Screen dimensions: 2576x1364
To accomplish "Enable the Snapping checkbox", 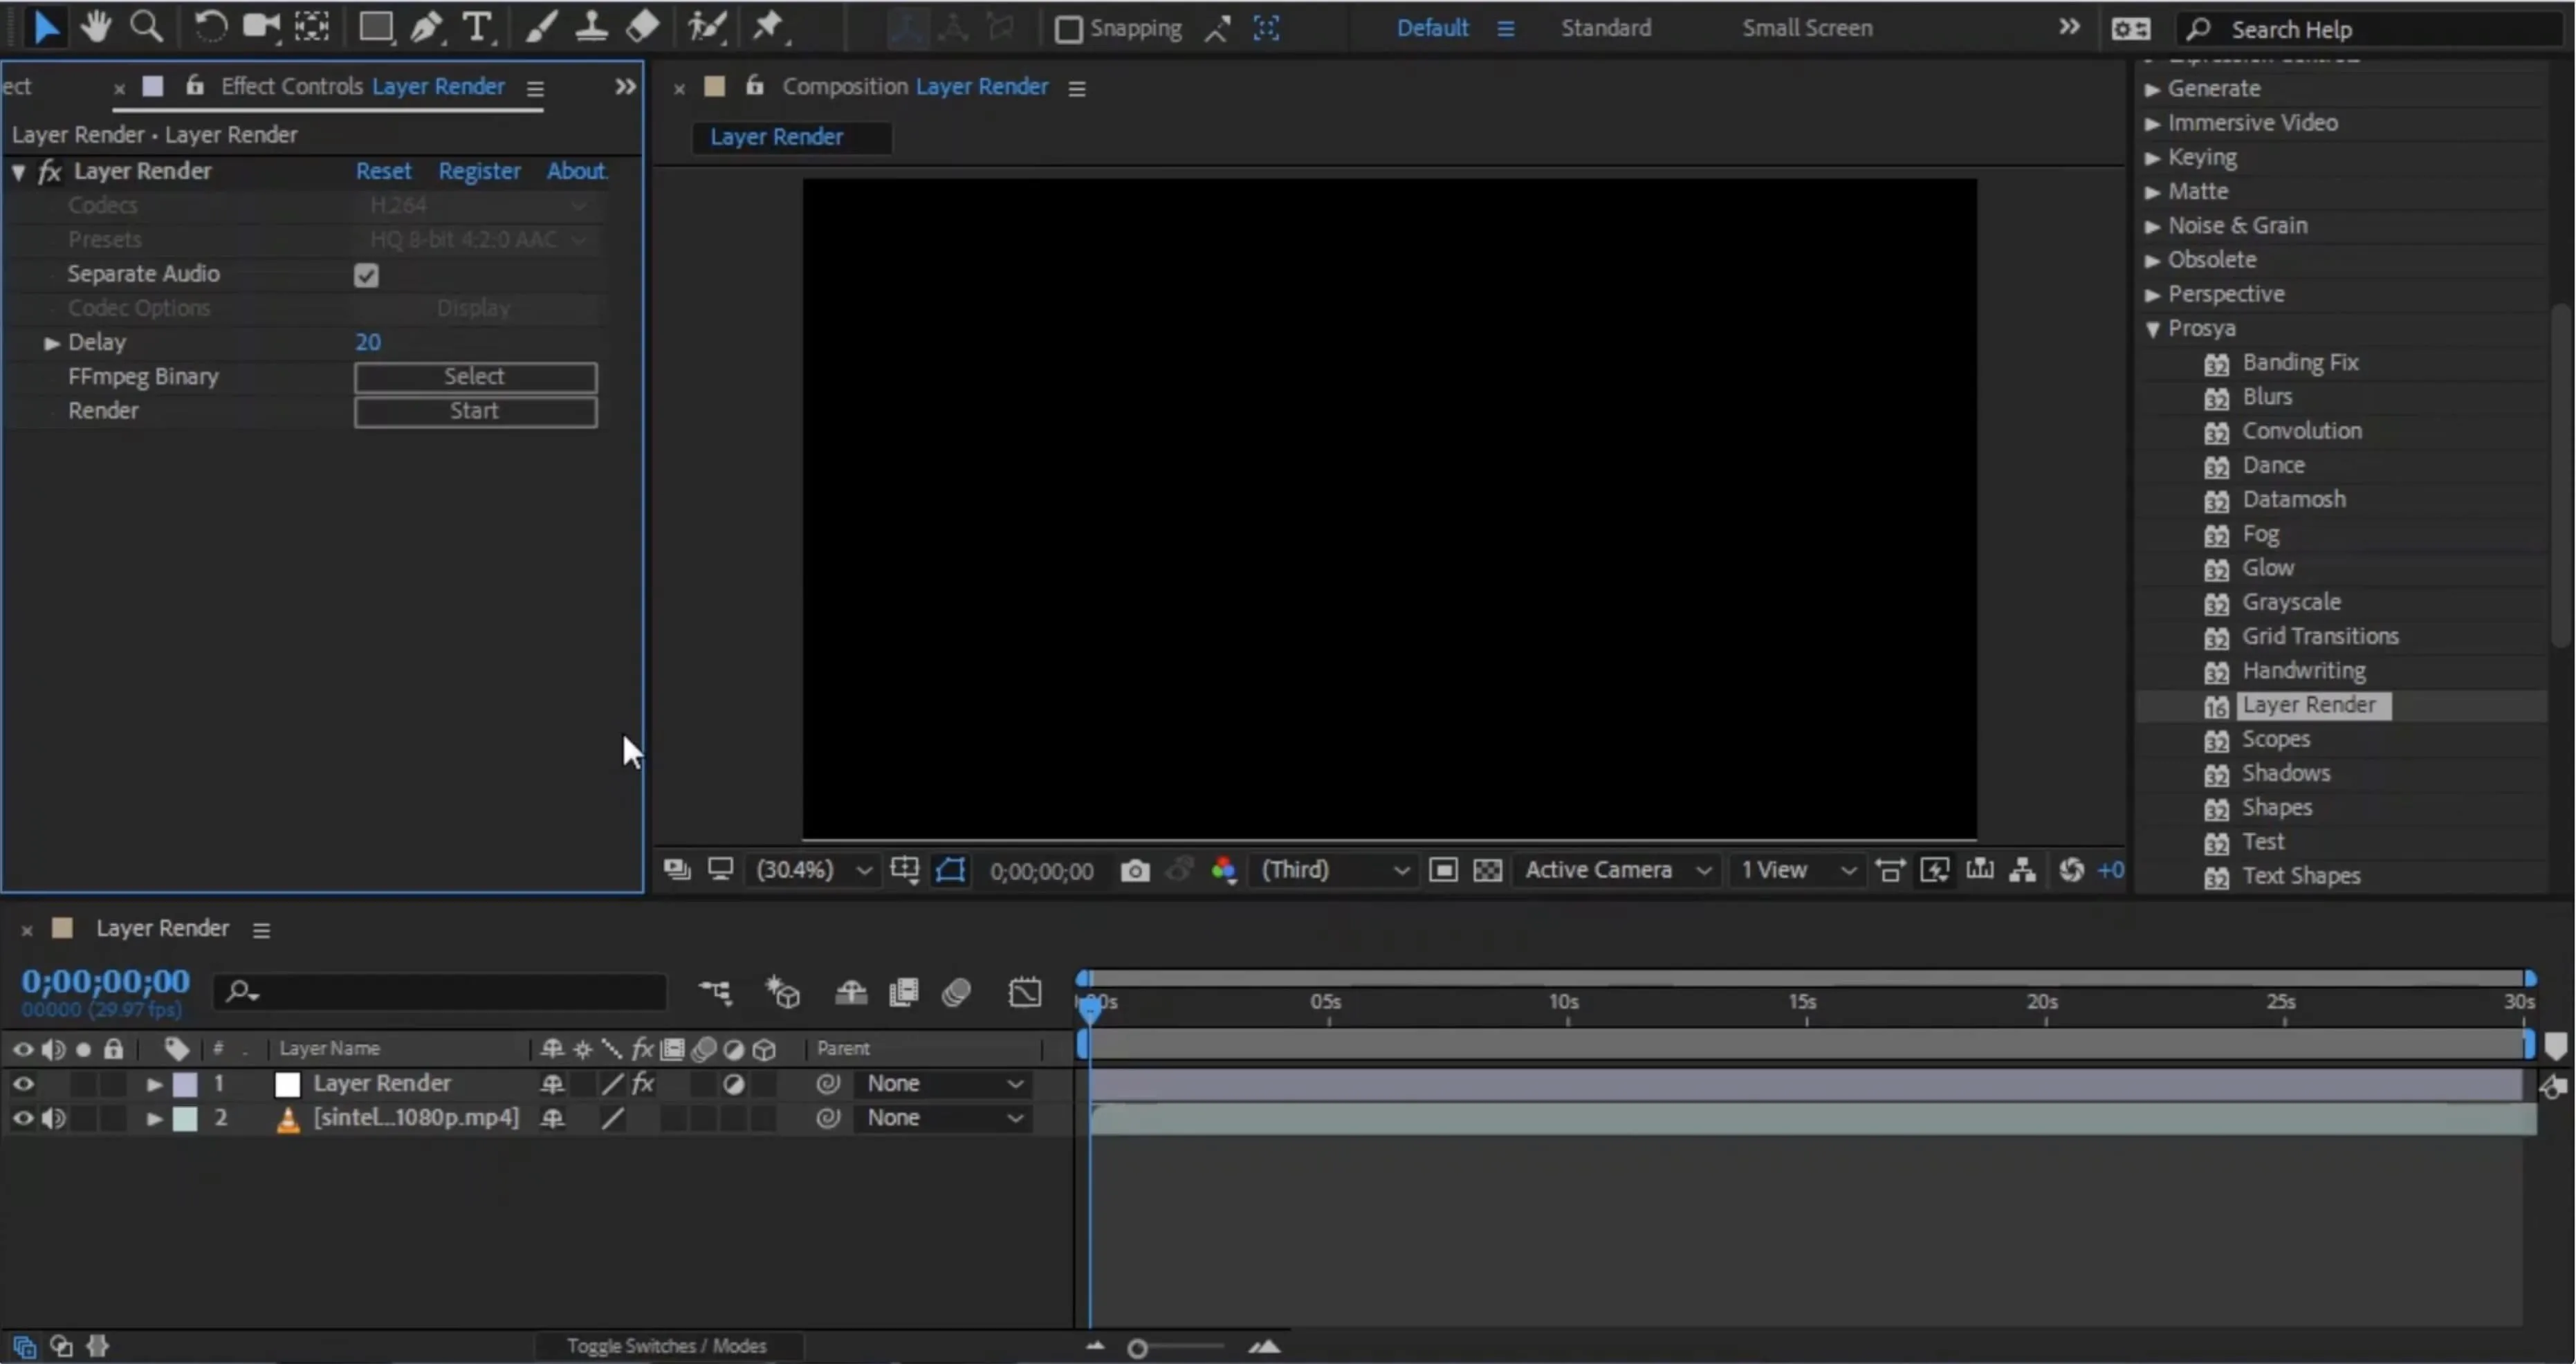I will click(x=1068, y=29).
